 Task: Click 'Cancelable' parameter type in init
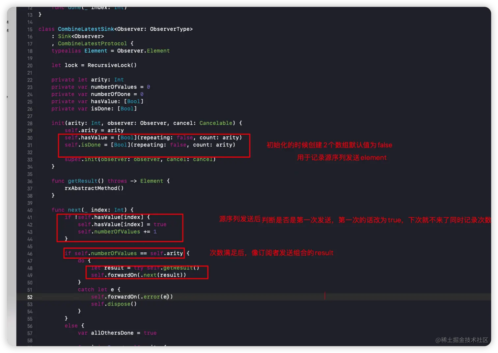pos(216,123)
